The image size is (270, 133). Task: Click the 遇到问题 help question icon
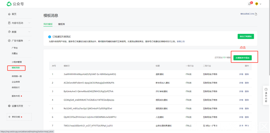(266, 90)
